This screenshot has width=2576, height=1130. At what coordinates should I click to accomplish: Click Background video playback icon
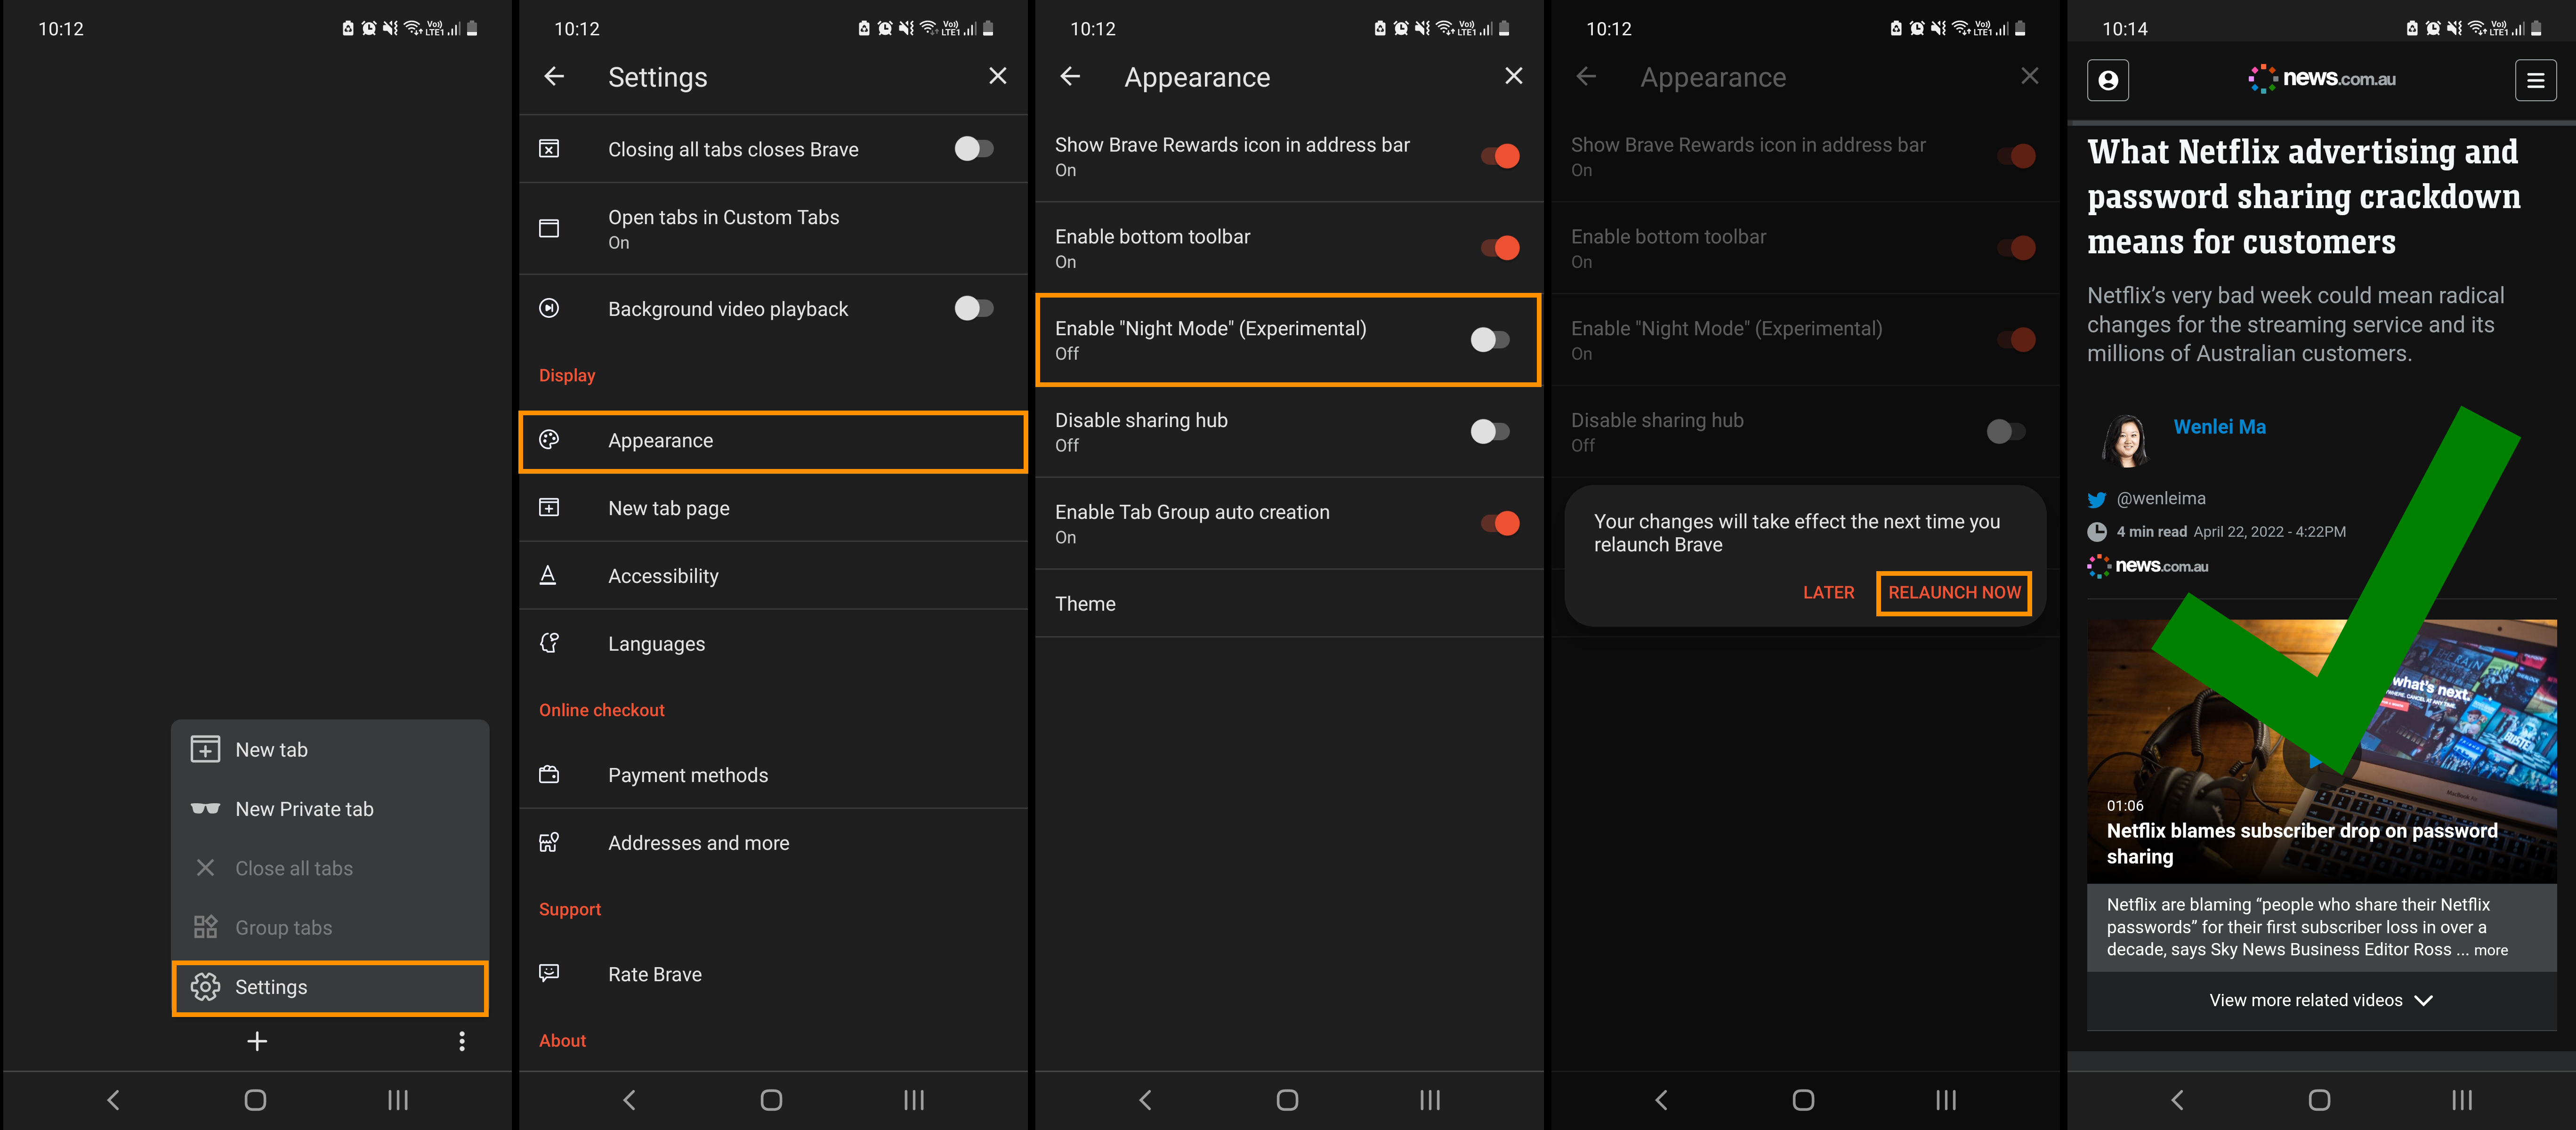549,308
